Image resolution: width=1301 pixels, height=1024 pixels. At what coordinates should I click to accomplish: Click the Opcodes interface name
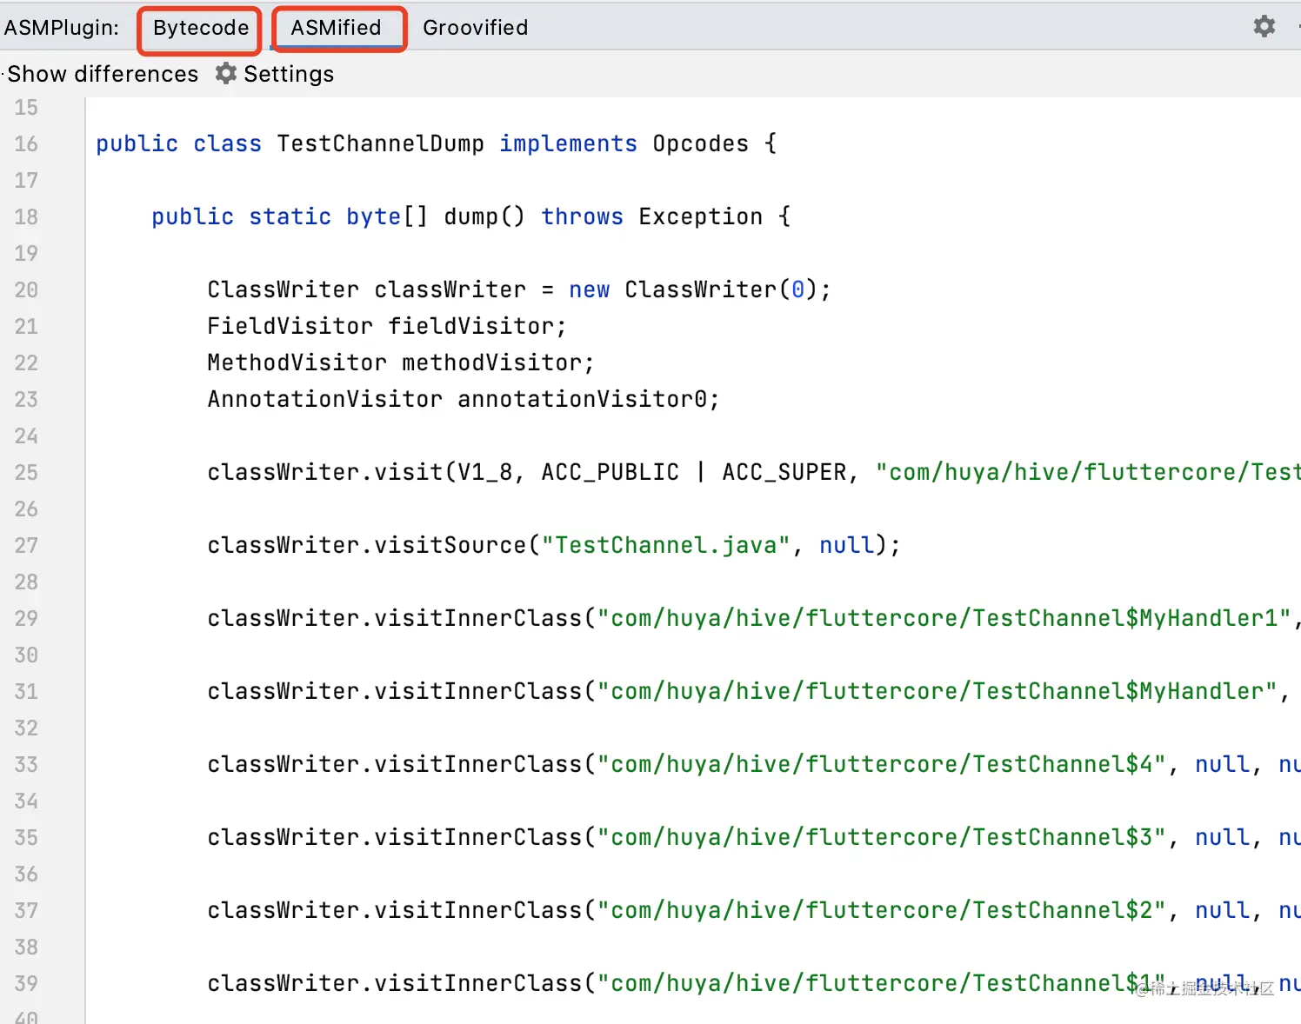click(700, 143)
